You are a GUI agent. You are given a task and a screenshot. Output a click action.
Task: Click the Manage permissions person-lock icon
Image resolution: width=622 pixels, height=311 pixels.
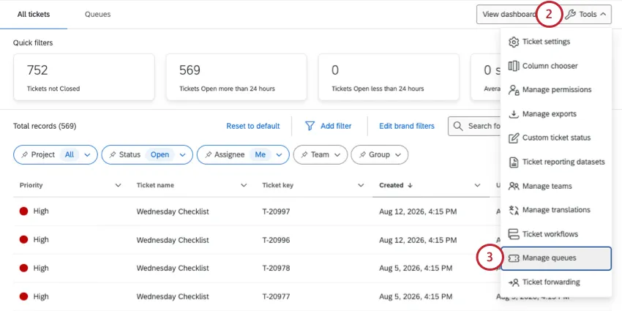(x=514, y=90)
